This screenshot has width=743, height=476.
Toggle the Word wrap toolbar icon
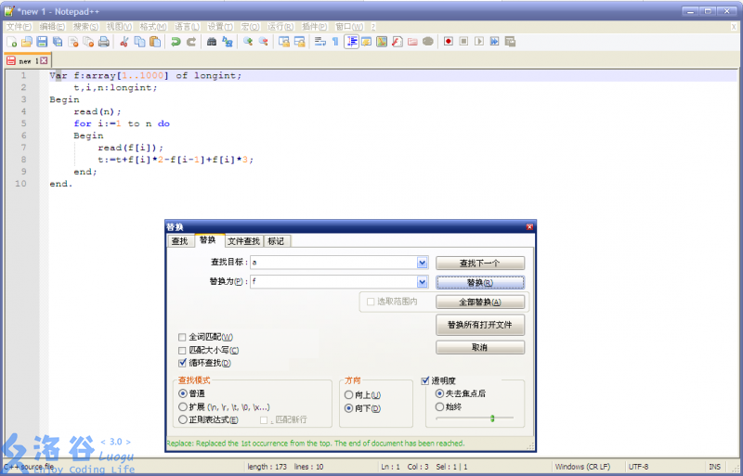coord(319,42)
